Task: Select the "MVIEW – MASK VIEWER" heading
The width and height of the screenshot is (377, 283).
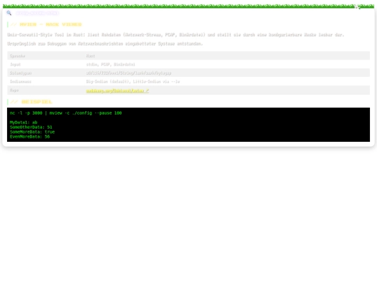Action: (46, 24)
